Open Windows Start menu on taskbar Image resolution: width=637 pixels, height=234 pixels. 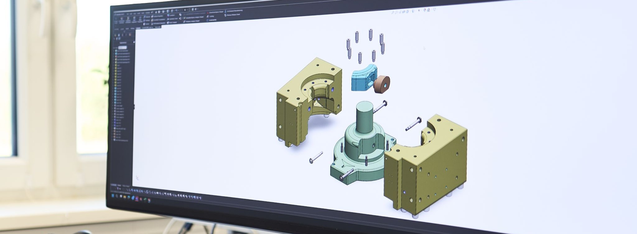(x=113, y=196)
